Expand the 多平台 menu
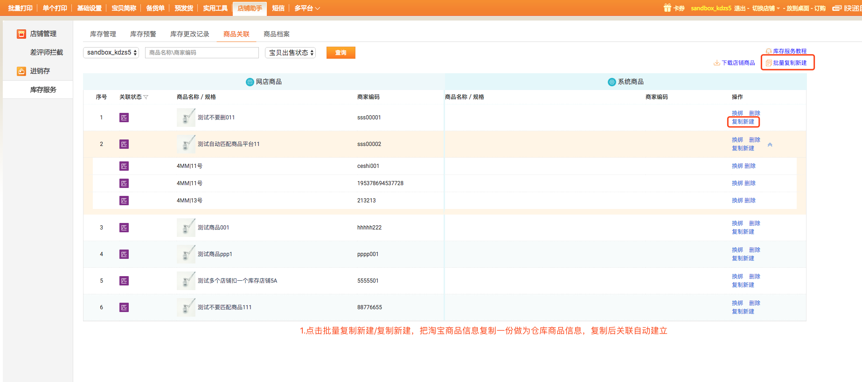 (306, 8)
